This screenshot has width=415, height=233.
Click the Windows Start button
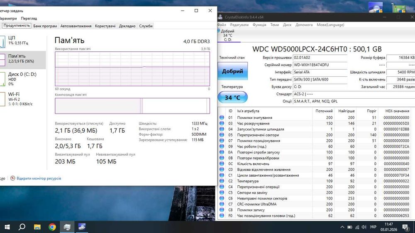7,227
